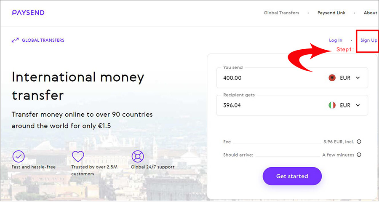Image resolution: width=379 pixels, height=203 pixels.
Task: Expand the You send currency dropdown arrow
Action: tap(358, 78)
